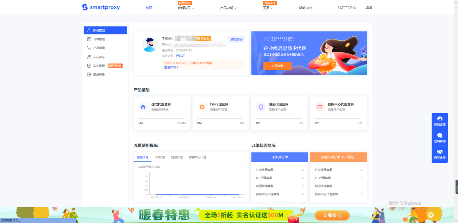
Task: Click the 认证账号 user icon
Action: [89, 57]
